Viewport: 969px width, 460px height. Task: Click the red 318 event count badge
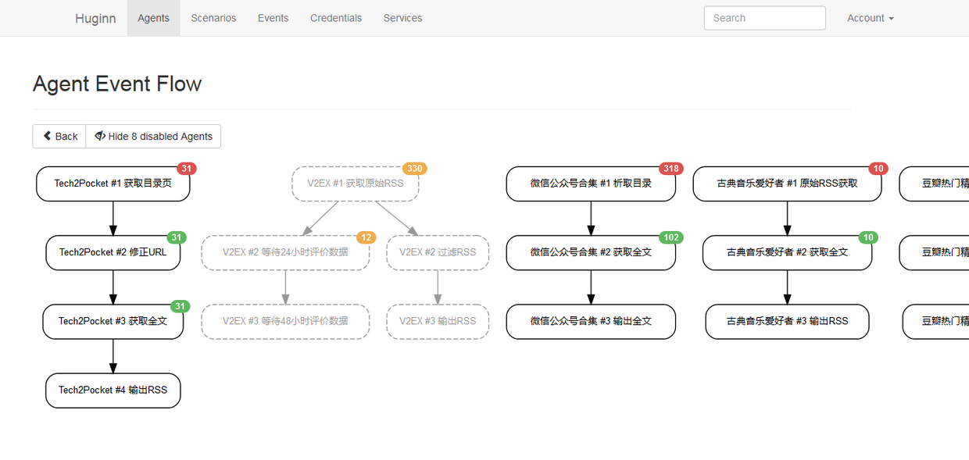pos(671,169)
